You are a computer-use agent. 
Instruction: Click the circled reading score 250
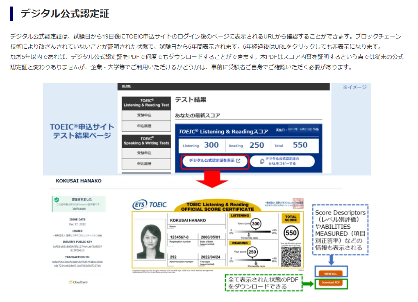point(252,252)
